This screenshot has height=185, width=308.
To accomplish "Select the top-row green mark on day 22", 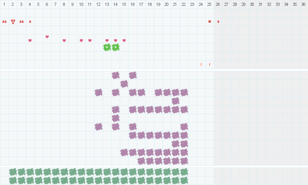I will tap(184, 172).
